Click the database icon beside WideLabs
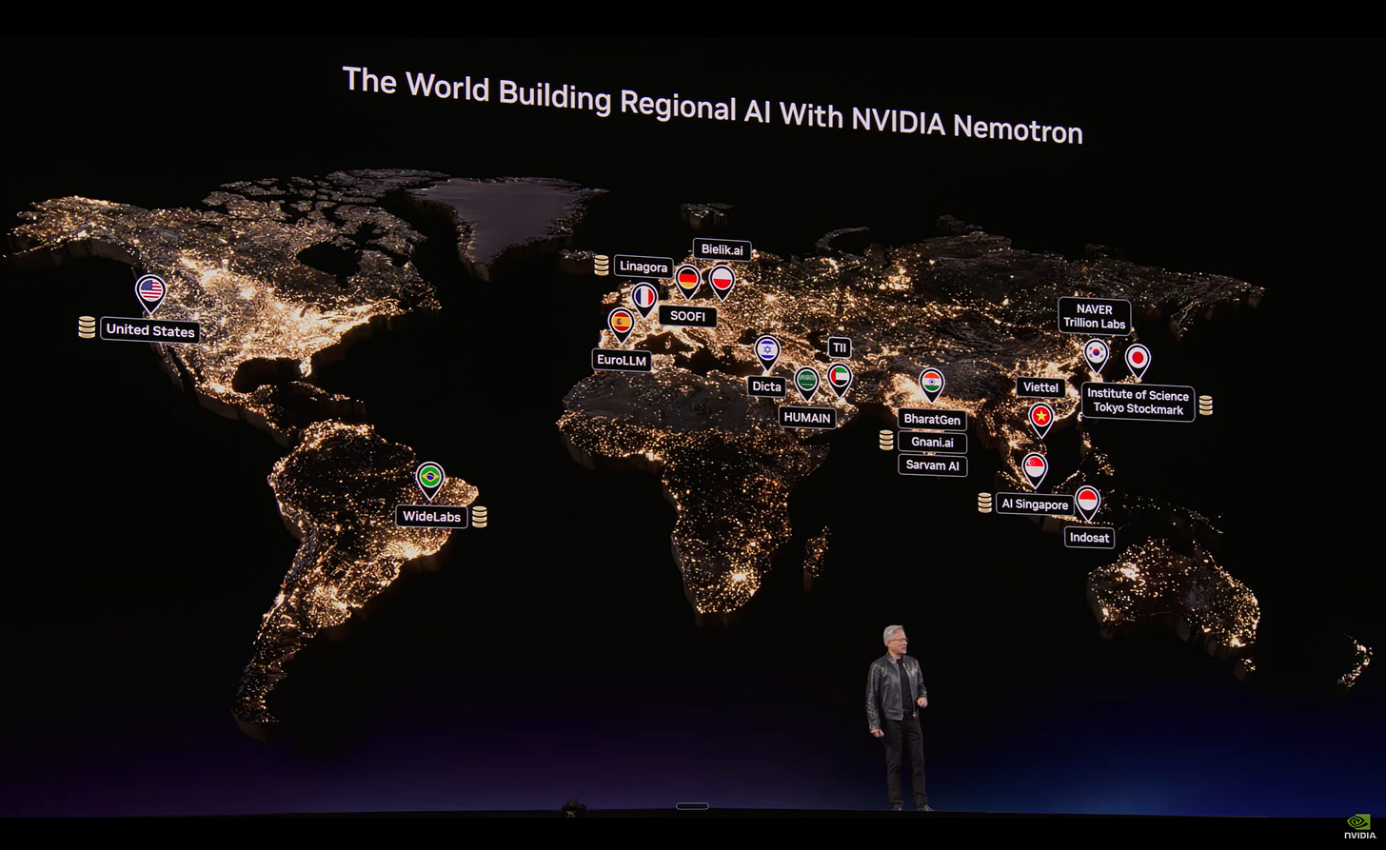The height and width of the screenshot is (850, 1386). point(479,516)
